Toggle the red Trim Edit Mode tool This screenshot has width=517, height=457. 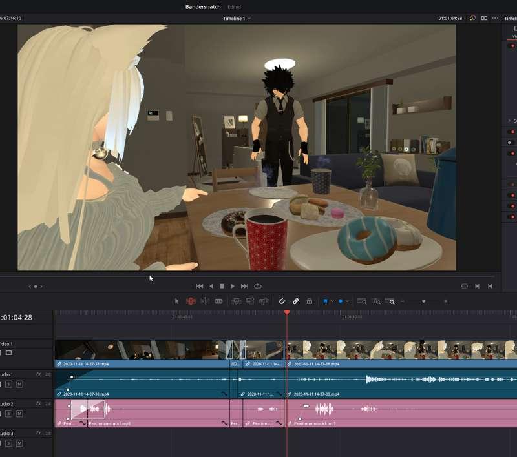191,301
